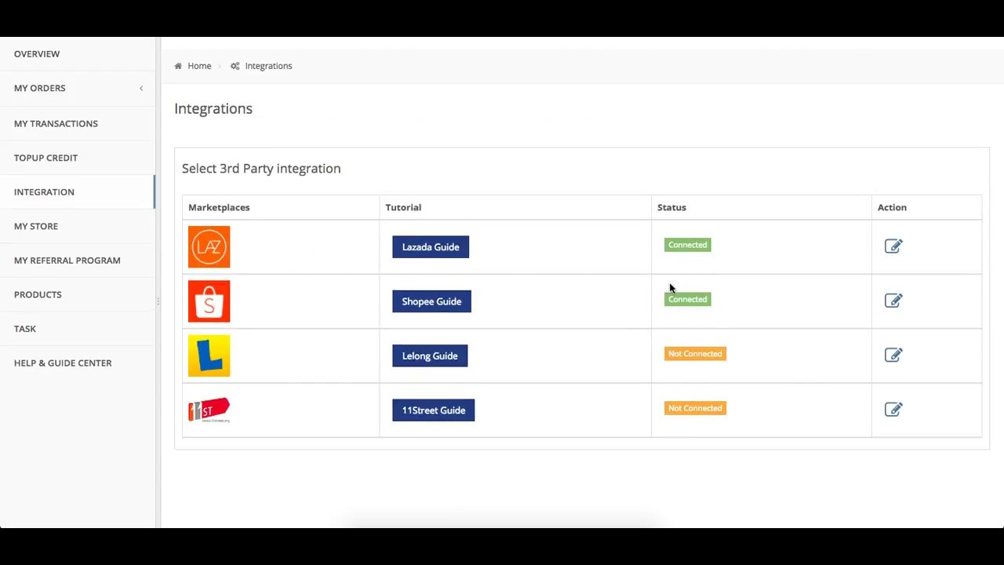Open the 11Street Guide tutorial

pos(433,410)
